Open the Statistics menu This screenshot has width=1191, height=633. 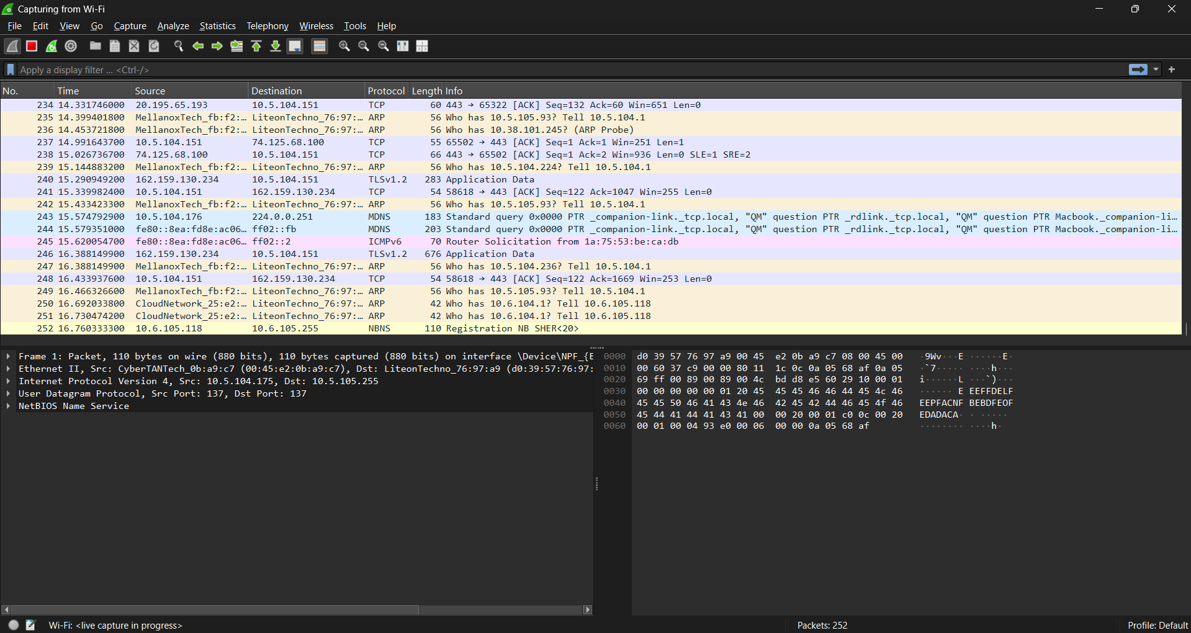(217, 26)
